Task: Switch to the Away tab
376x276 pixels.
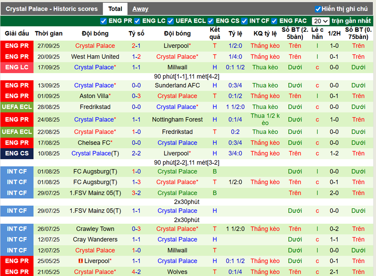Action: 140,9
